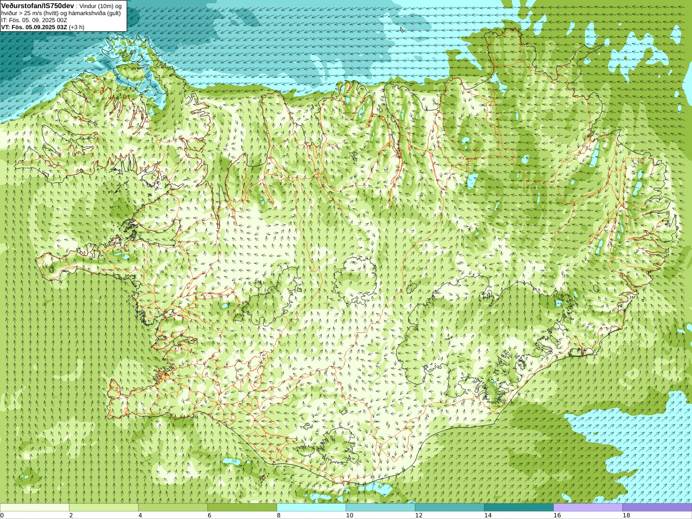Click the 14–16 m/s dark teal legend swatch
The width and height of the screenshot is (692, 519).
(519, 508)
